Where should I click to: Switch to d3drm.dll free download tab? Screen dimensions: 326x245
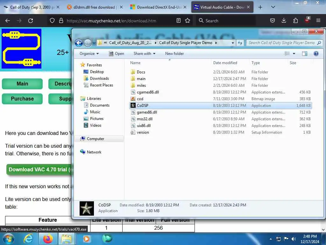pos(95,7)
